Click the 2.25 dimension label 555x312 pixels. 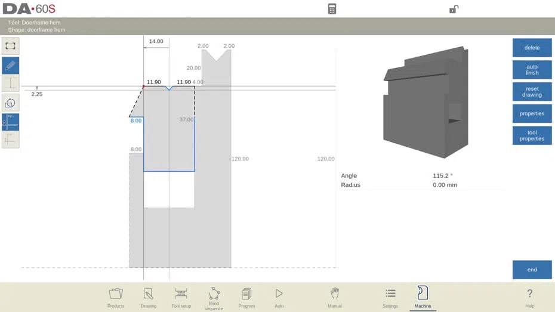click(x=37, y=94)
